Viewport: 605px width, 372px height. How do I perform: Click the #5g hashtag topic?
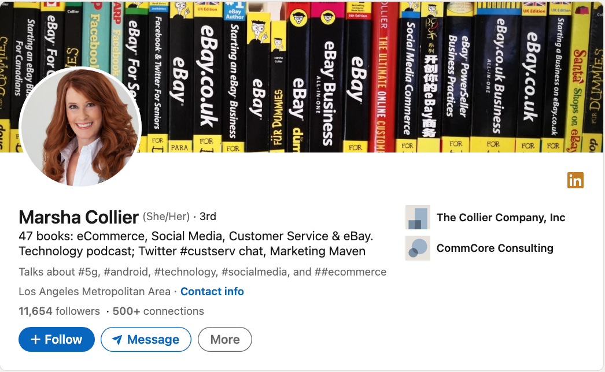tap(88, 271)
